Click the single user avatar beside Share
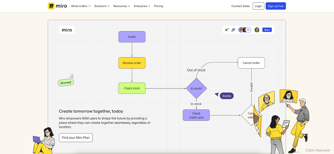 257,30
